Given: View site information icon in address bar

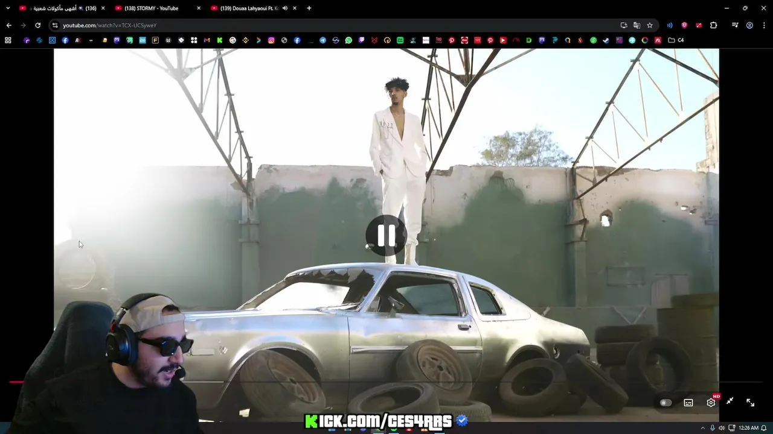Looking at the screenshot, I should [x=55, y=25].
